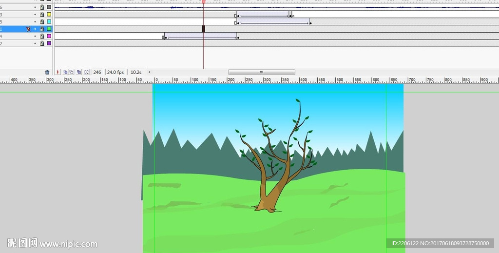The width and height of the screenshot is (499, 253).
Task: Click the audio waveform on layer 6
Action: pyautogui.click(x=276, y=7)
